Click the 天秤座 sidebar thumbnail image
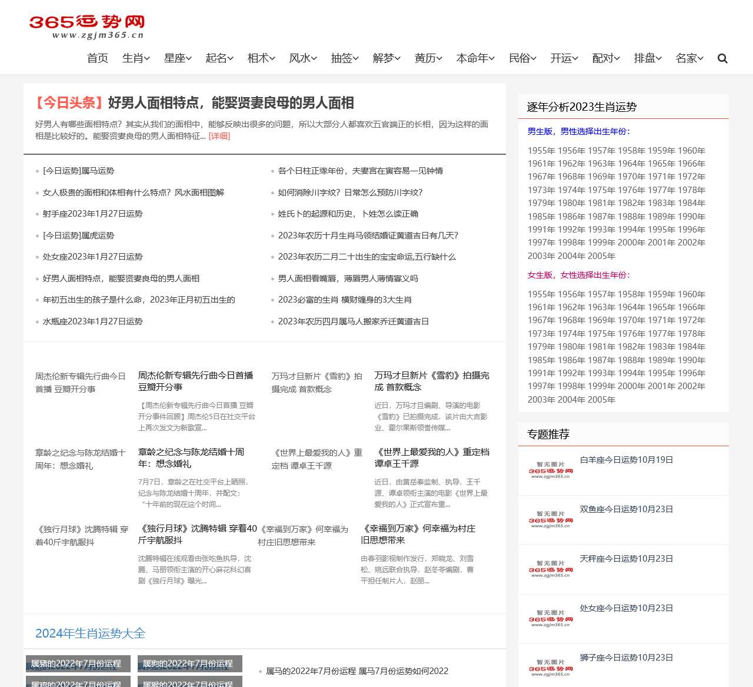 [550, 569]
